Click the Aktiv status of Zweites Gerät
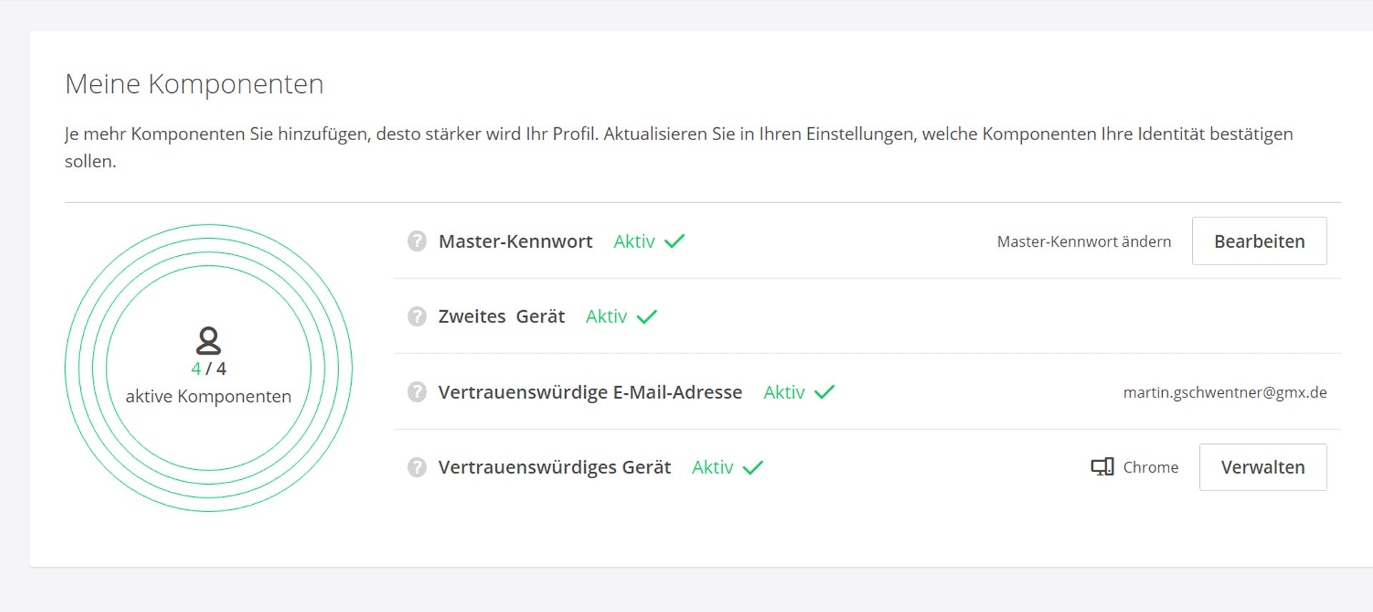This screenshot has height=612, width=1373. [x=606, y=316]
